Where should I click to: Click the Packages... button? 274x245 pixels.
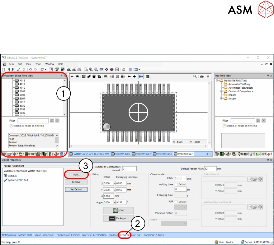coord(119,218)
